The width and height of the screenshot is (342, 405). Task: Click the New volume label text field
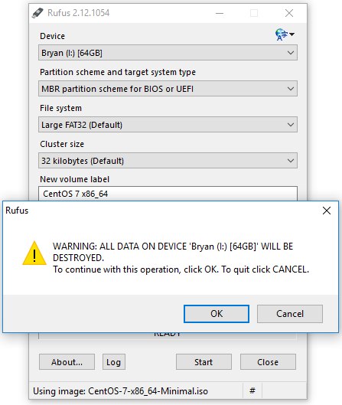[x=168, y=194]
